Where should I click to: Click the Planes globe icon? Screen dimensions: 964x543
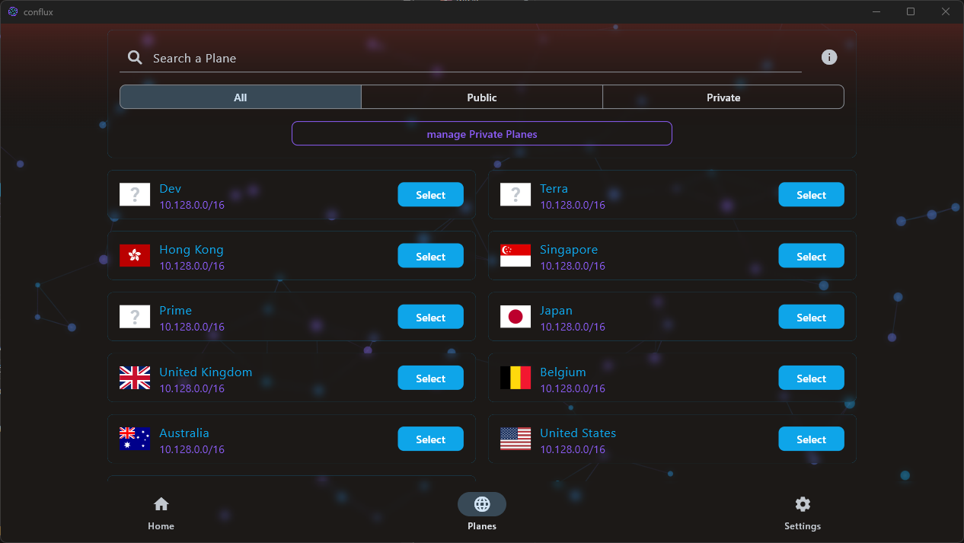(481, 504)
